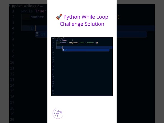
Task: Click underlined 'int' function in center editor
Action: pyautogui.click(x=70, y=43)
